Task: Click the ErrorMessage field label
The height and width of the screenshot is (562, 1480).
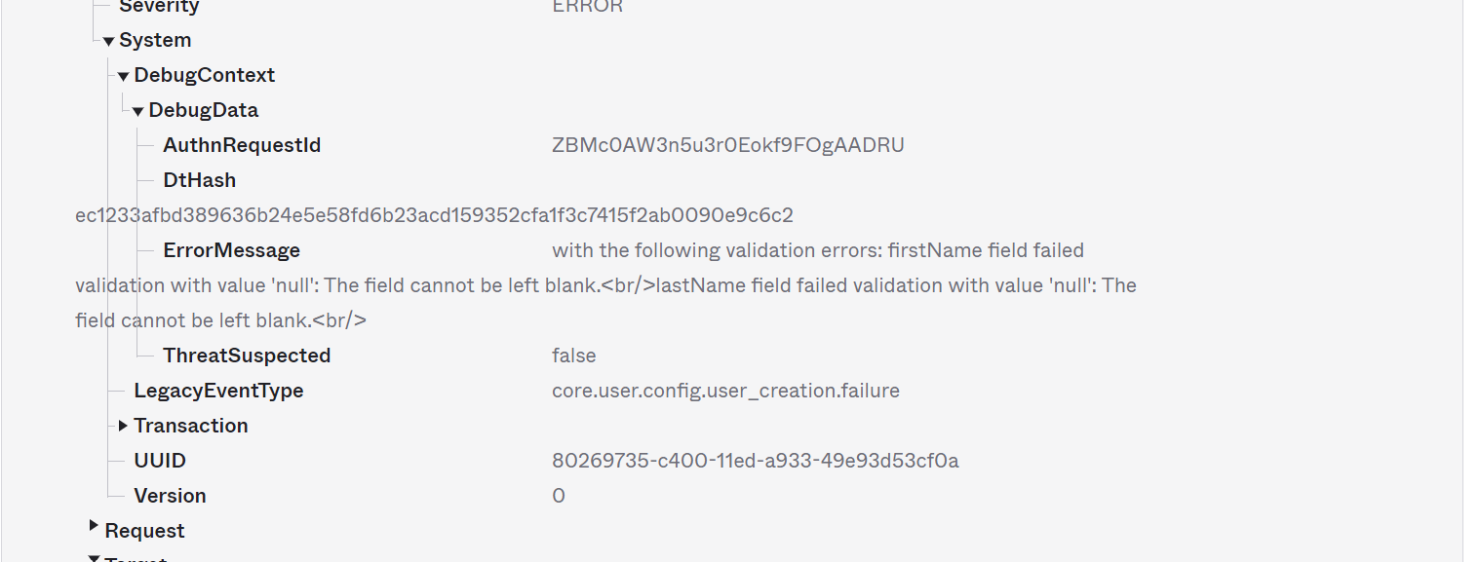Action: pyautogui.click(x=231, y=250)
